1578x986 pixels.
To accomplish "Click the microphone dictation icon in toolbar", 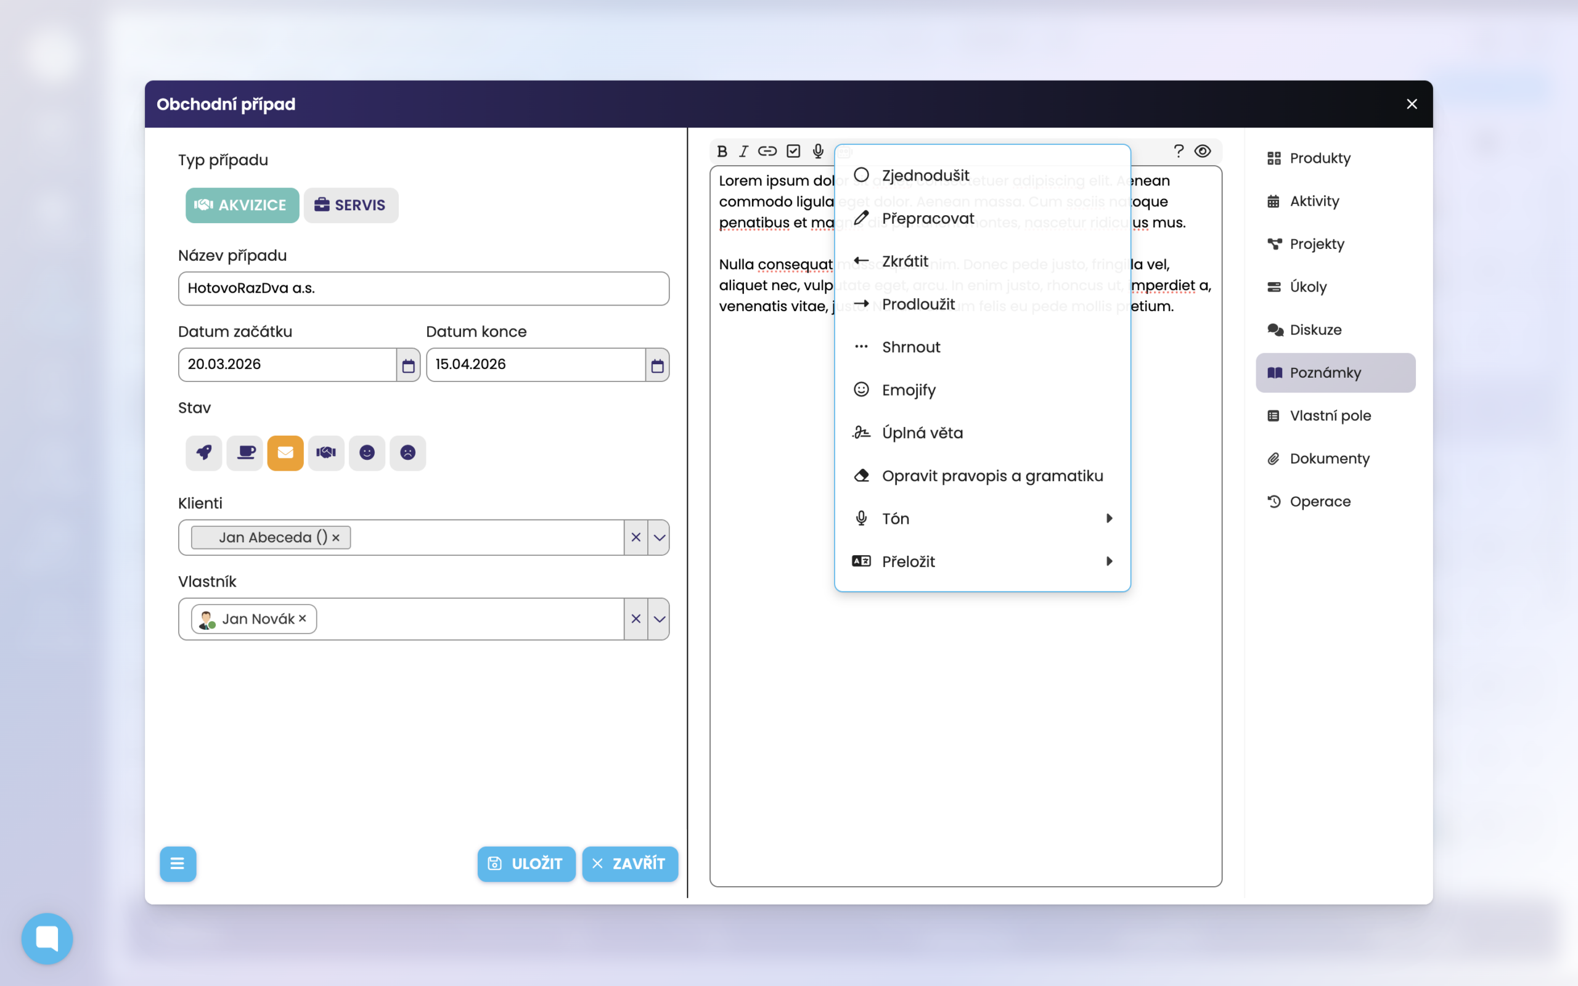I will tap(818, 152).
